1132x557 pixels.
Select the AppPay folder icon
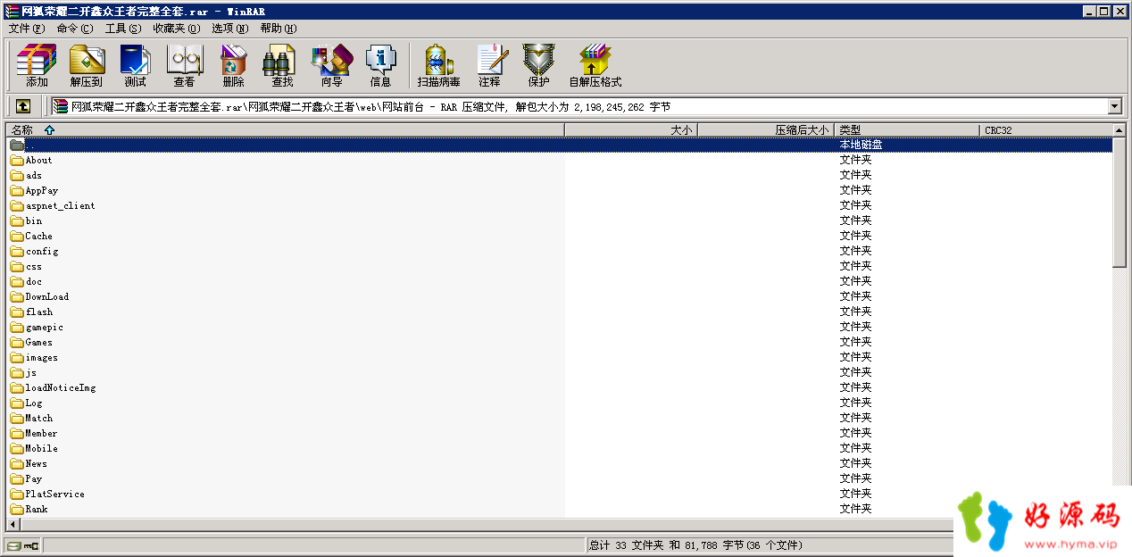pos(17,191)
